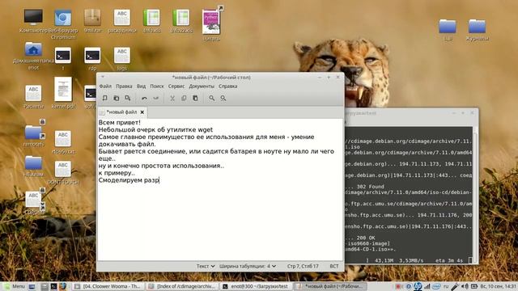Click the Redo arrow in the editor toolbar
The height and width of the screenshot is (291, 518).
click(156, 98)
